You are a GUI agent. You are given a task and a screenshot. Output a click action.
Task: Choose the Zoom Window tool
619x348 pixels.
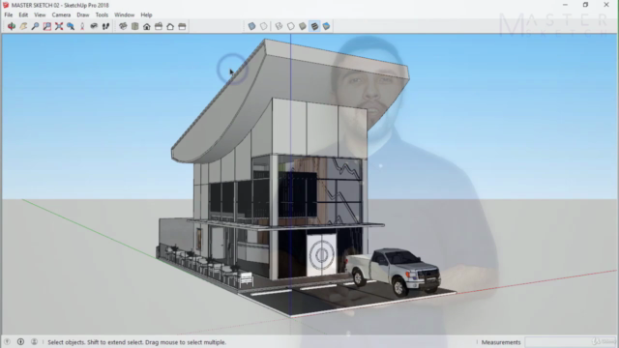coord(47,26)
